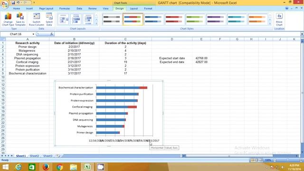This screenshot has width=304, height=171.
Task: Click the vertical scrollbar
Action: (x=302, y=93)
